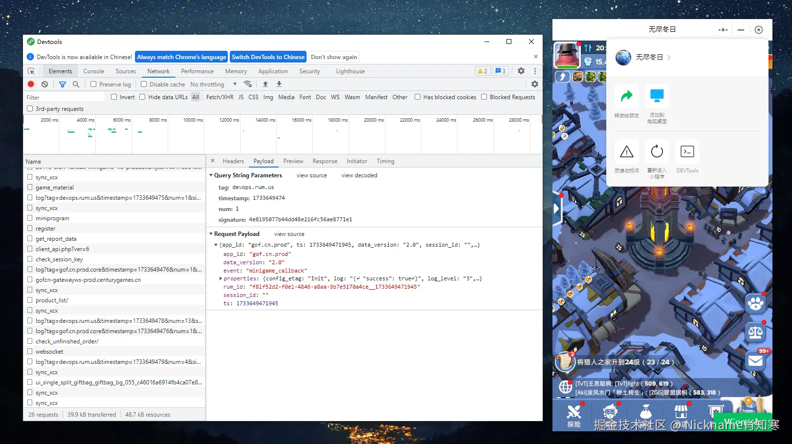Viewport: 792px width, 444px height.
Task: Open the Timing tab
Action: (385, 161)
